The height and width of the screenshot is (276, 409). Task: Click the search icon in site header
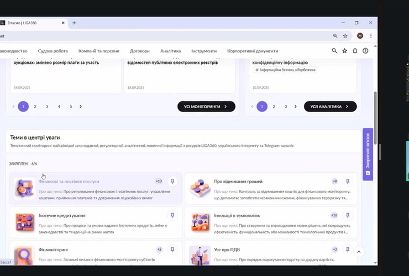(x=334, y=51)
